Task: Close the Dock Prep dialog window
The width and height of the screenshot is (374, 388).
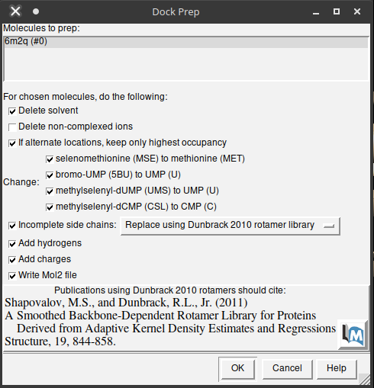Action: coord(357,11)
